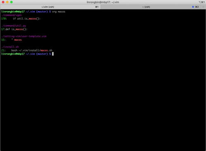Click the ⌘1 shortcut label on first tab
This screenshot has width=206, height=151.
click(97, 7)
